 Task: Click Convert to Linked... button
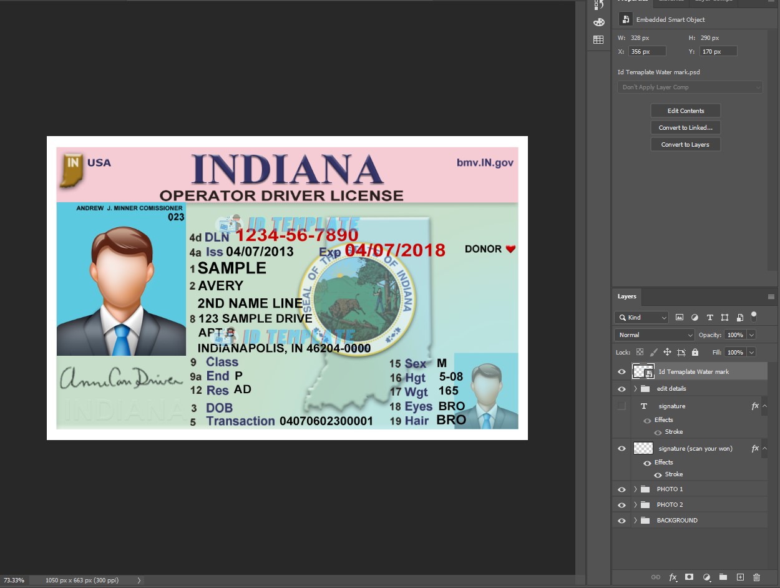pos(686,127)
